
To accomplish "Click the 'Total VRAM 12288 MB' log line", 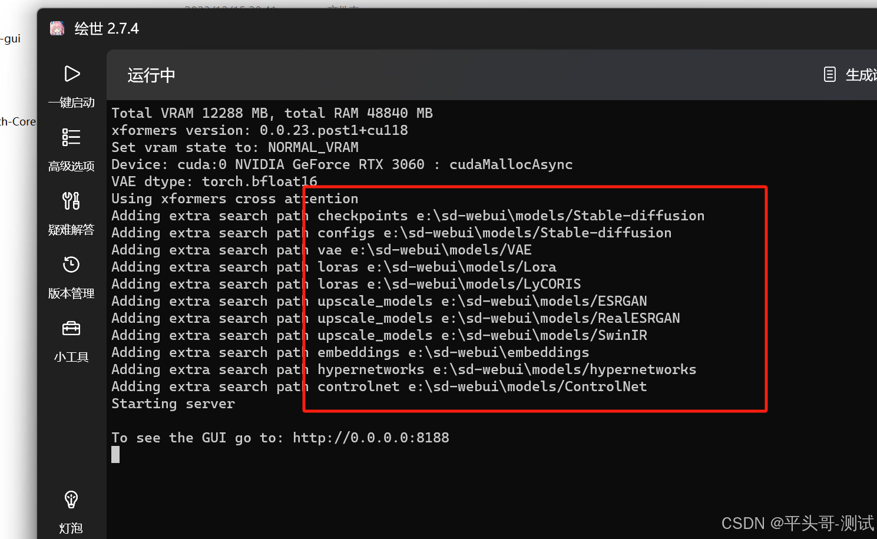I will (x=272, y=113).
